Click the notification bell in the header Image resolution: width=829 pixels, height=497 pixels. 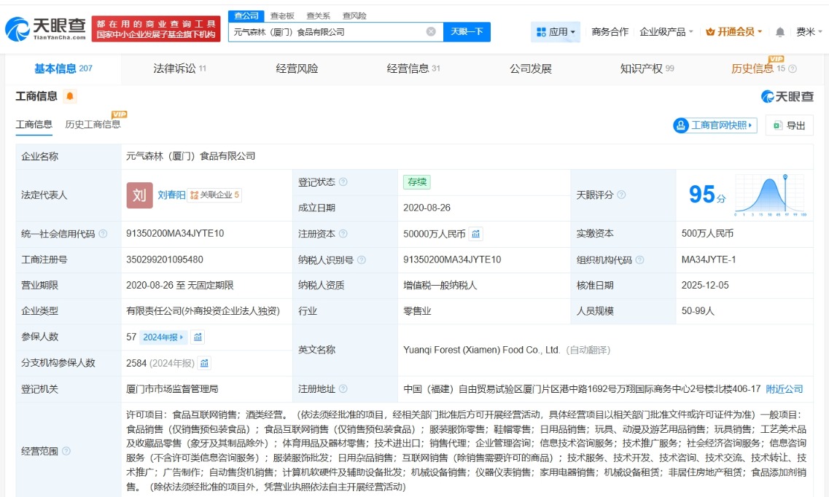coord(780,32)
